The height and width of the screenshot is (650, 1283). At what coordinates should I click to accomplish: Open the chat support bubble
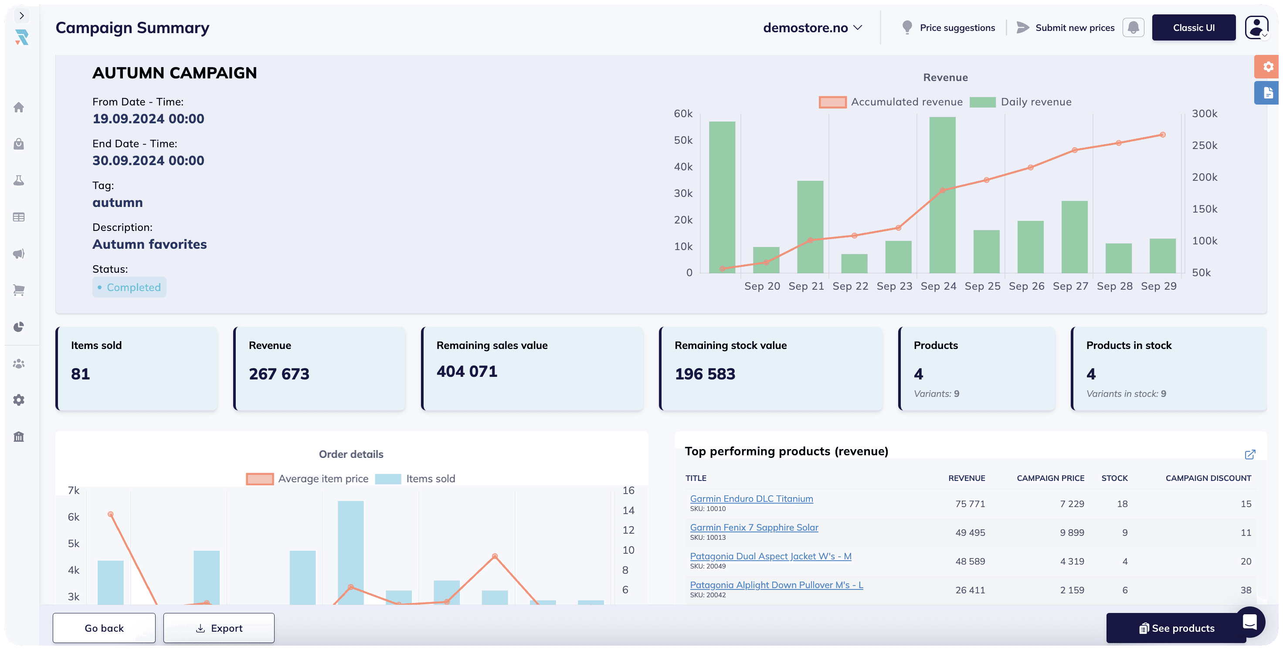(1249, 622)
